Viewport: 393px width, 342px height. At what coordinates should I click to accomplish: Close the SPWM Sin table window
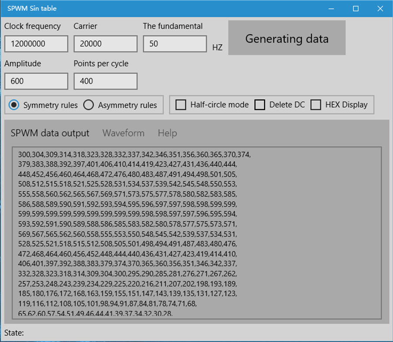click(x=380, y=9)
